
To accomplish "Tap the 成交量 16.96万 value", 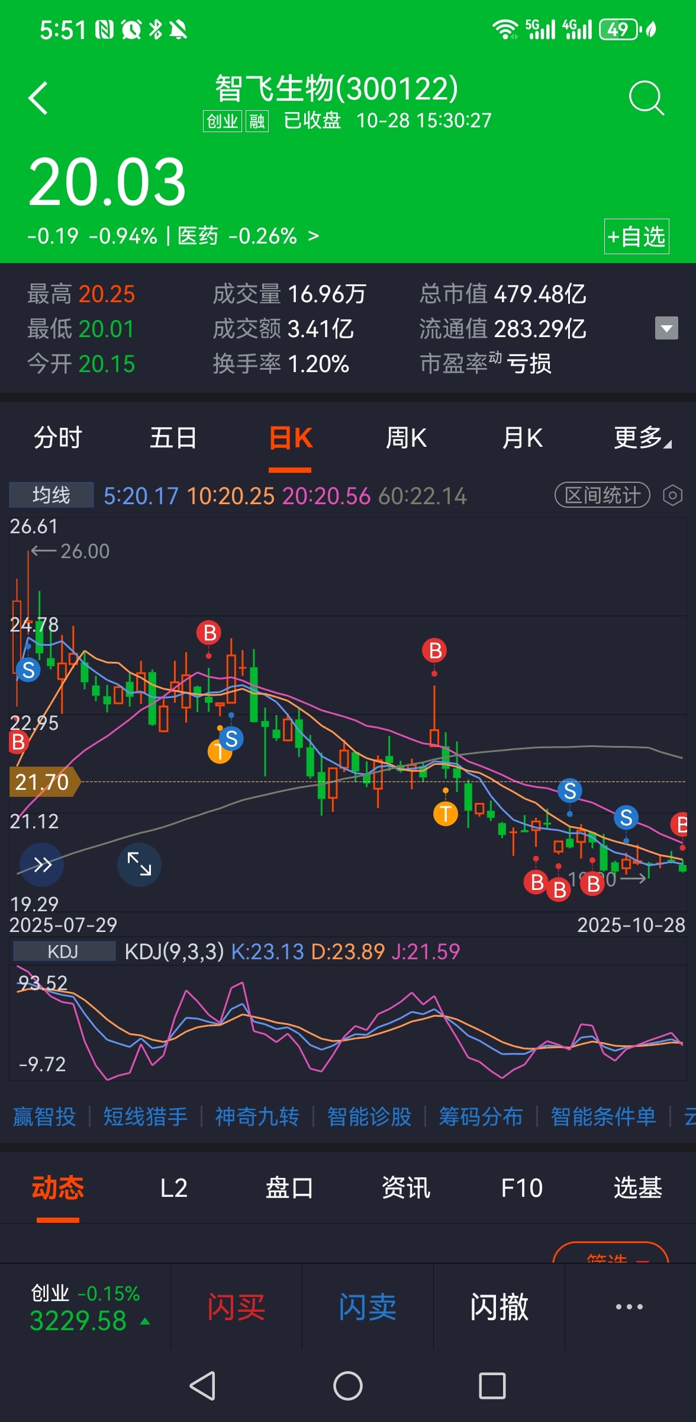I will [x=289, y=294].
